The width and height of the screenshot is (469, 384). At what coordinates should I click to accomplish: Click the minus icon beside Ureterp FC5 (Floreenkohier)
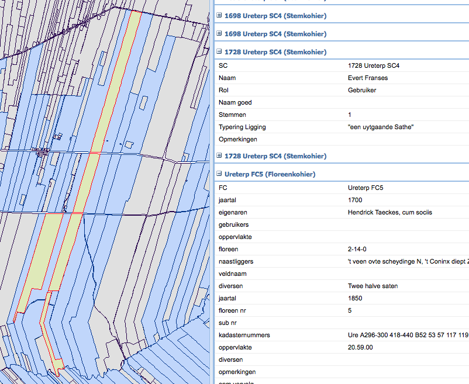point(219,174)
